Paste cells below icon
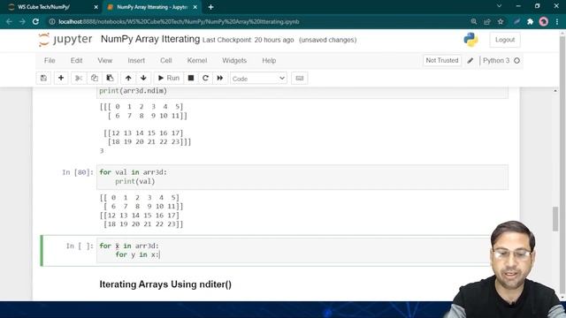 point(110,79)
